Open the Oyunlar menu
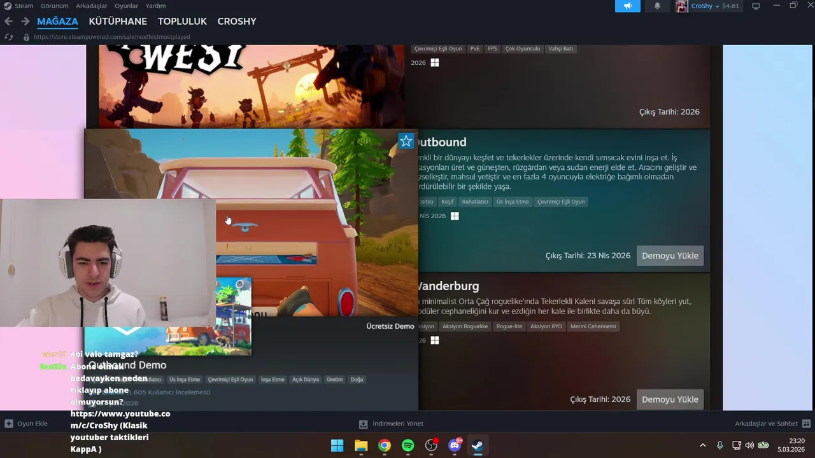 tap(126, 6)
